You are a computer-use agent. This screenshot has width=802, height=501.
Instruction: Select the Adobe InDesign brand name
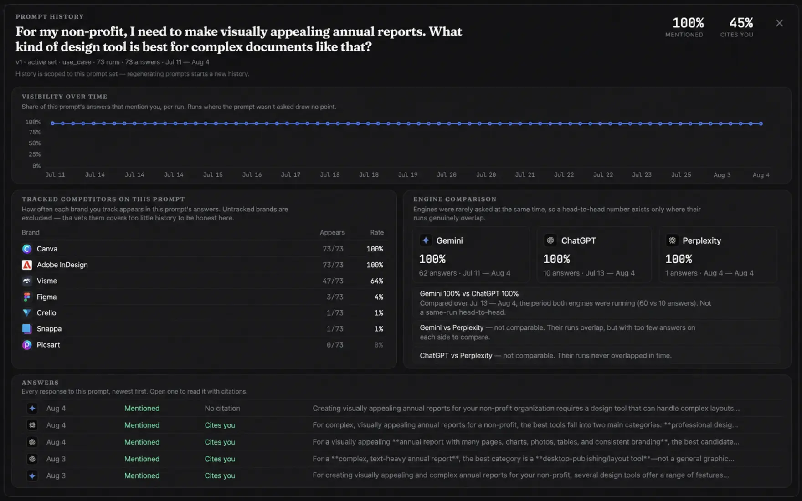(62, 265)
